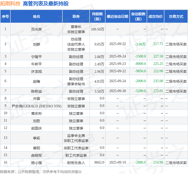188x174 pixels.
Task: Select the 职务 column header
Action: click(x=76, y=17)
